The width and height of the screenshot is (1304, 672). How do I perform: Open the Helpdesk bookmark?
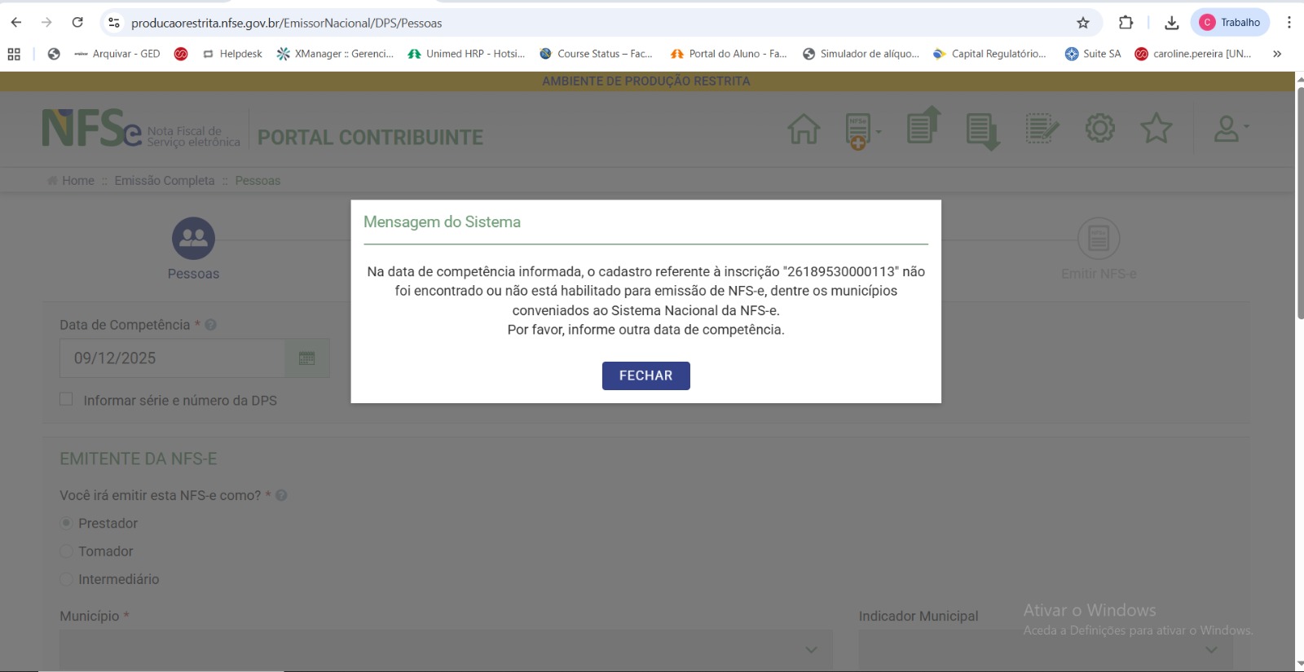tap(232, 54)
